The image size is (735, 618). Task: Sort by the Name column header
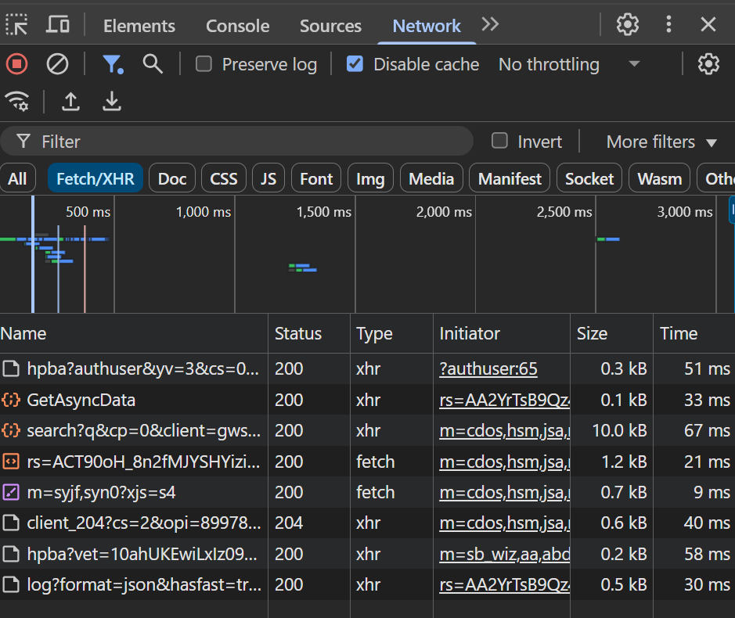point(134,333)
